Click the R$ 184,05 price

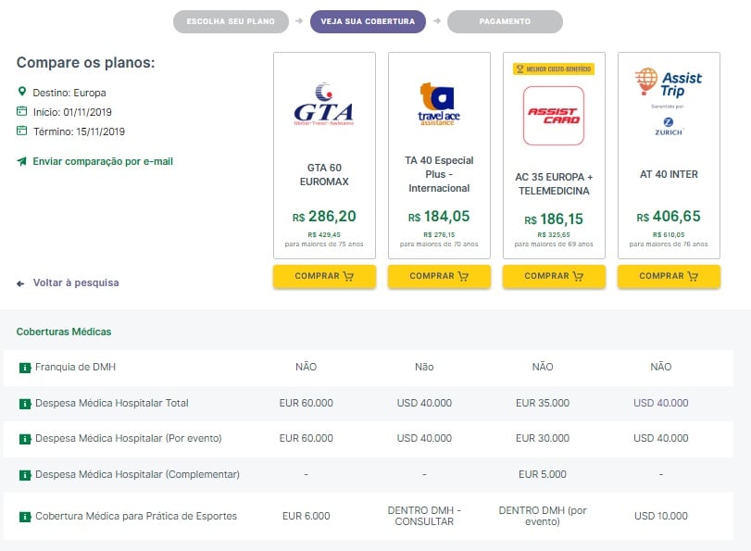tap(439, 217)
